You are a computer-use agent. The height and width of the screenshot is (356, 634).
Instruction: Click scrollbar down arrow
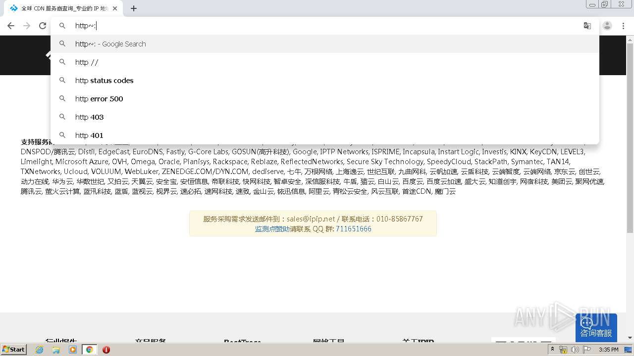click(x=630, y=338)
